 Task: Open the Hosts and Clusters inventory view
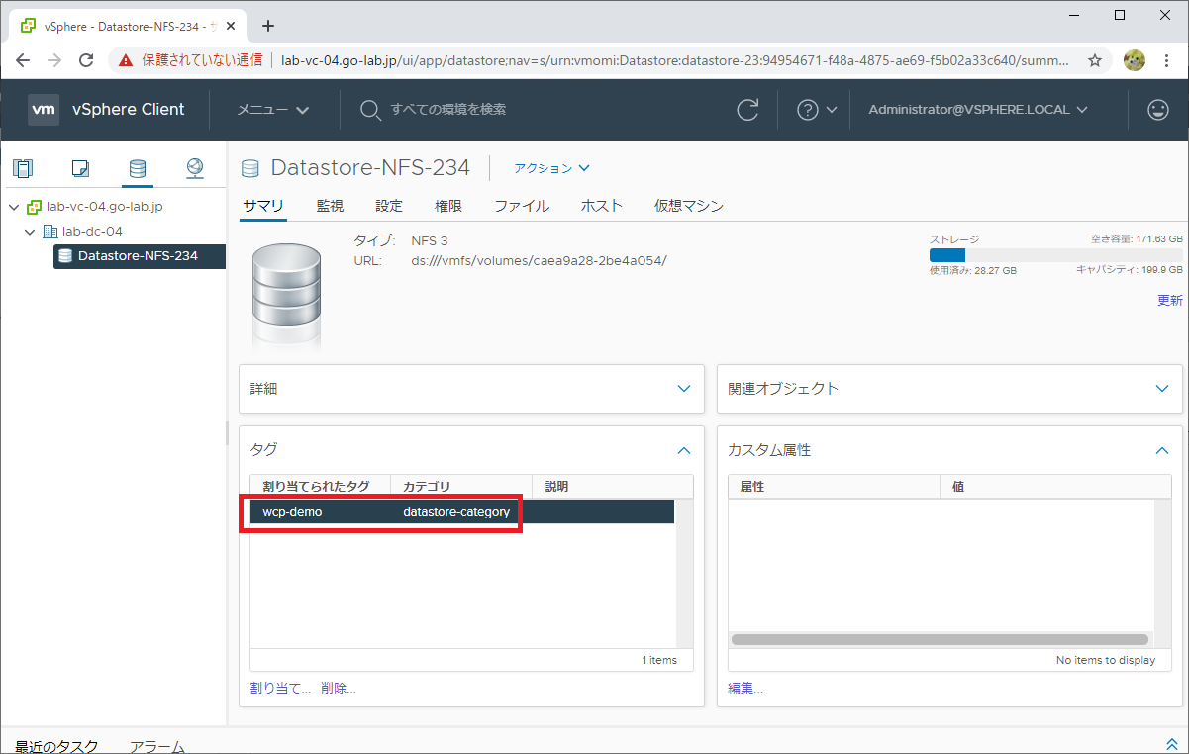pyautogui.click(x=23, y=168)
